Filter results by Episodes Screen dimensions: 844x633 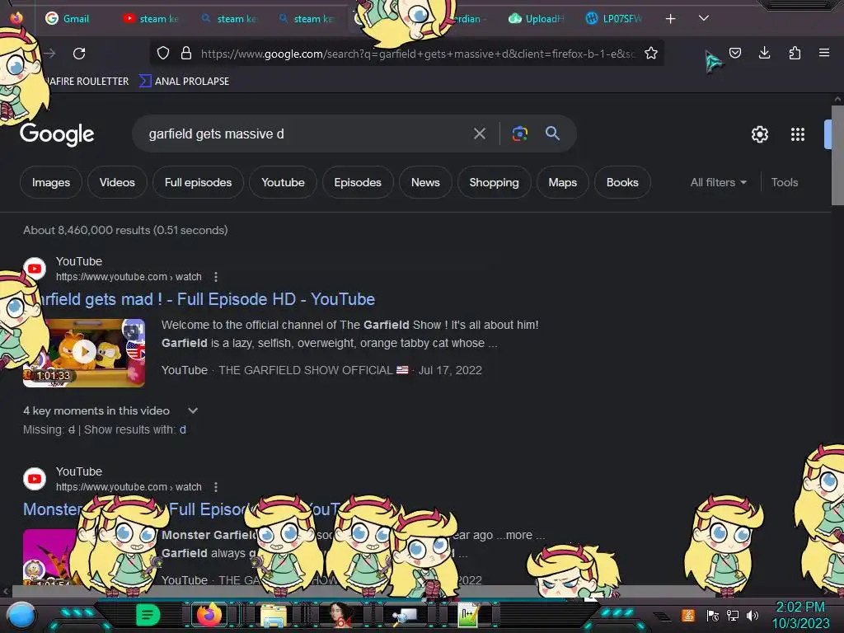[358, 182]
